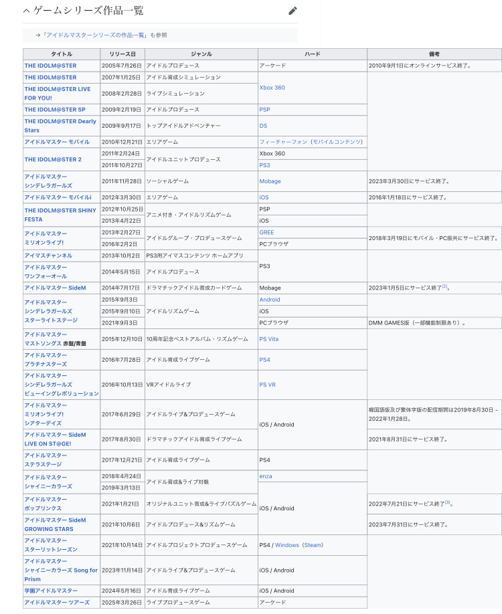Open the スターリットシーズン title link

tap(51, 545)
